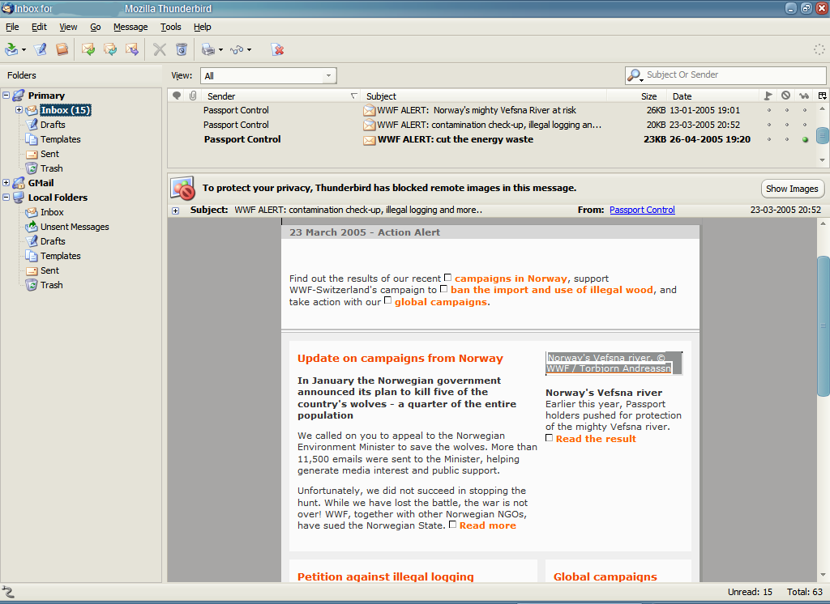Click the envelope icon of the energy waste message
The height and width of the screenshot is (604, 830).
[x=369, y=140]
